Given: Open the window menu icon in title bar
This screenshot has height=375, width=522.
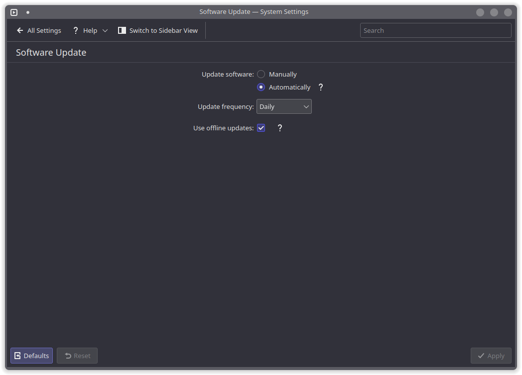Looking at the screenshot, I should pyautogui.click(x=14, y=12).
